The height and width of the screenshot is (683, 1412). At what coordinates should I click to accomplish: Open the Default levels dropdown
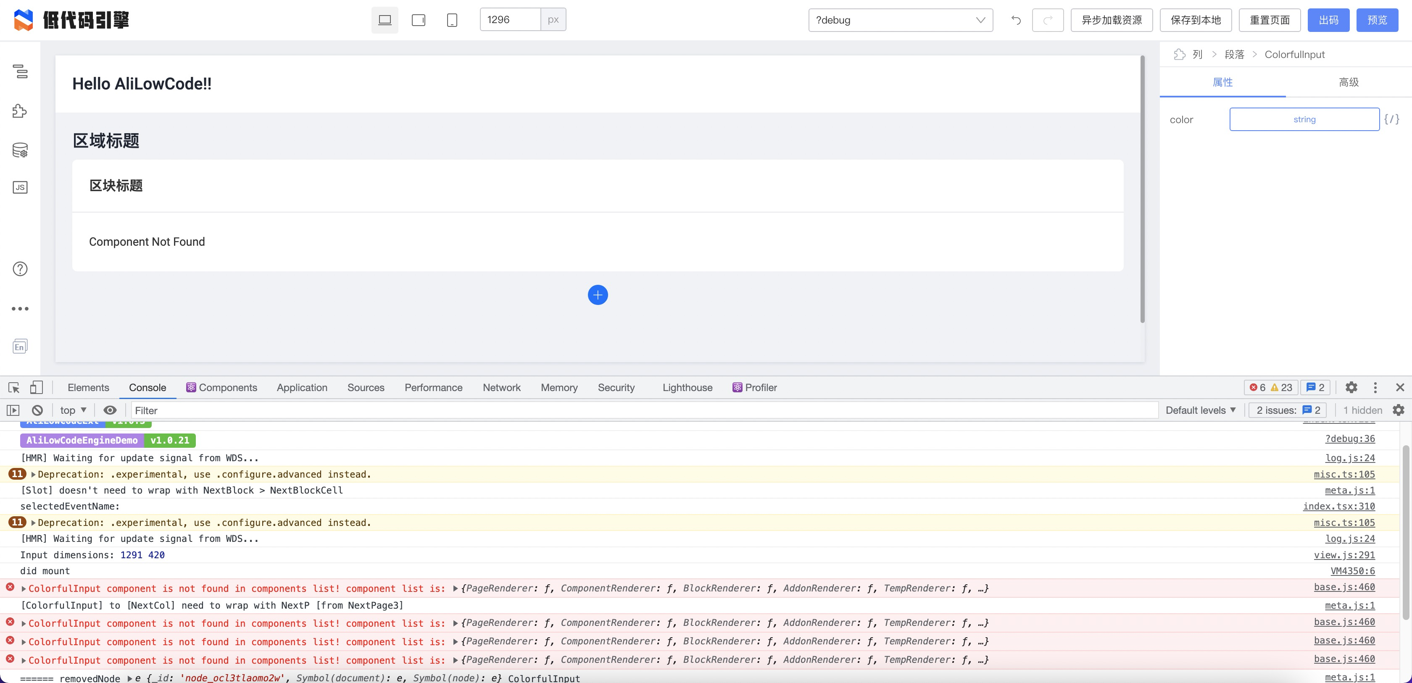pos(1200,410)
